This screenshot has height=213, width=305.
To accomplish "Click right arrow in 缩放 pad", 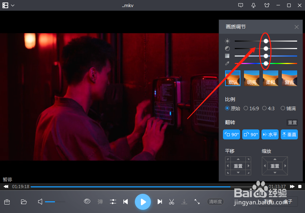I will tap(285, 166).
